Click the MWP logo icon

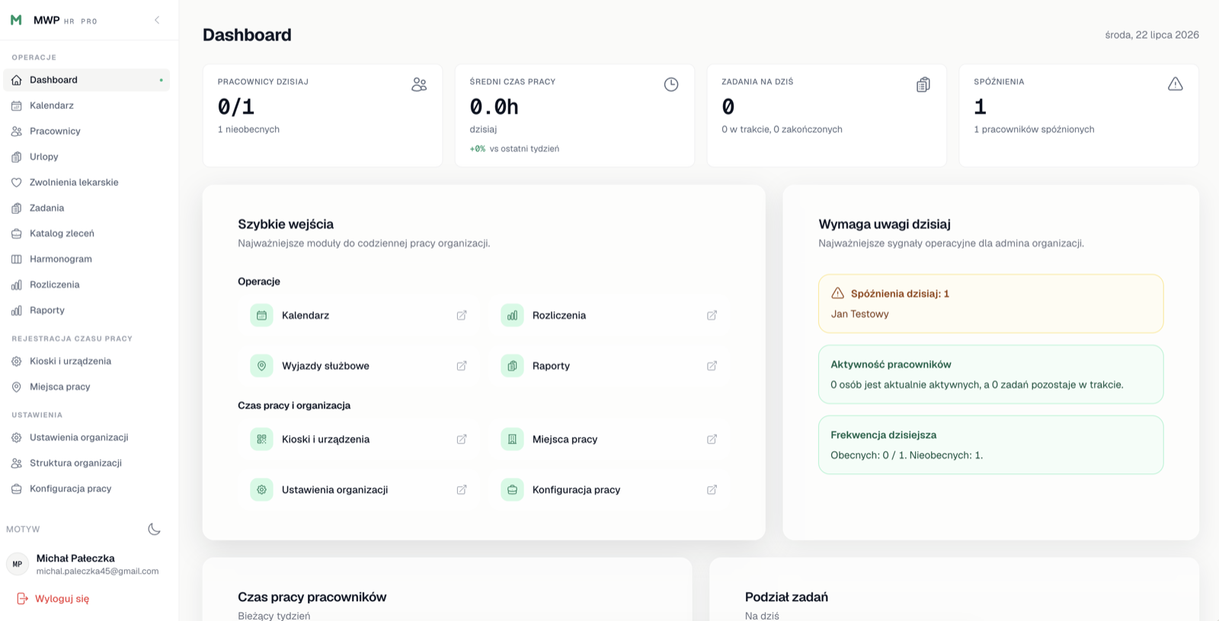[x=16, y=21]
